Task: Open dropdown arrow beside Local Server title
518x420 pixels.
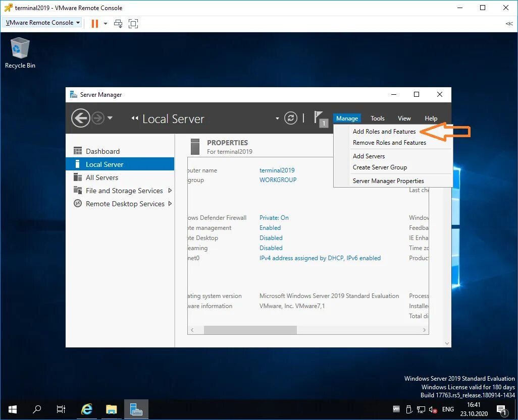Action: (x=277, y=118)
